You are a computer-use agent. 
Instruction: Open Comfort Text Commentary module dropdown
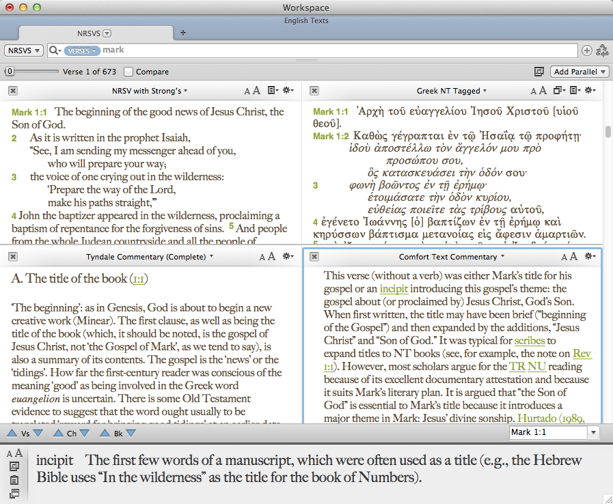click(452, 257)
